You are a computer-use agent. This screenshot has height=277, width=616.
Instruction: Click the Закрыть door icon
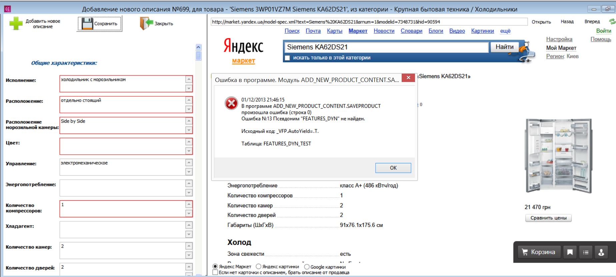coord(146,24)
